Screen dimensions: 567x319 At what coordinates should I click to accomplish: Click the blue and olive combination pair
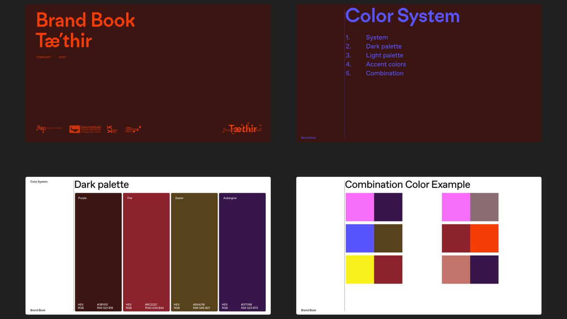tap(374, 238)
